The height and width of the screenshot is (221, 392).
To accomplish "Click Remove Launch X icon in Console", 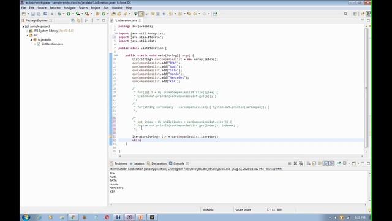I will click(x=295, y=163).
